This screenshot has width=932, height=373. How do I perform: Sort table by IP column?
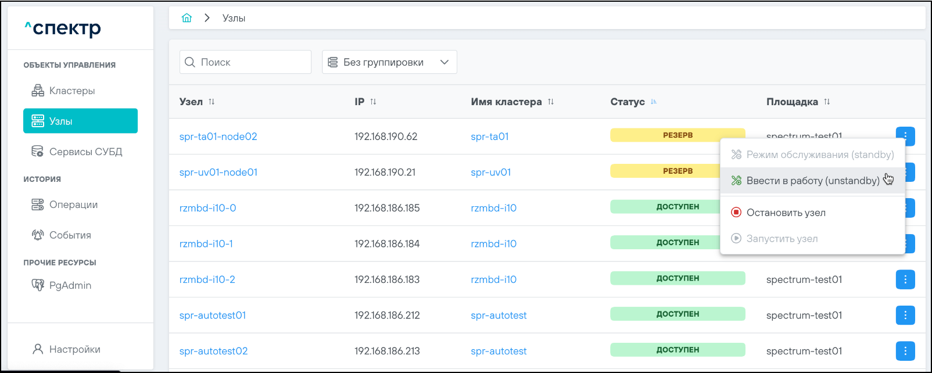click(x=373, y=102)
